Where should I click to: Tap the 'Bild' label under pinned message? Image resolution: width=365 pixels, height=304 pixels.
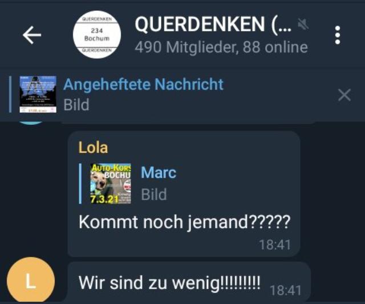[76, 105]
